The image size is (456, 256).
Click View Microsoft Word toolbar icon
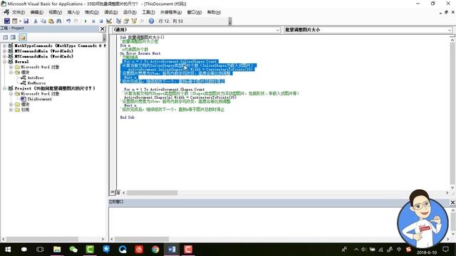(x=6, y=21)
